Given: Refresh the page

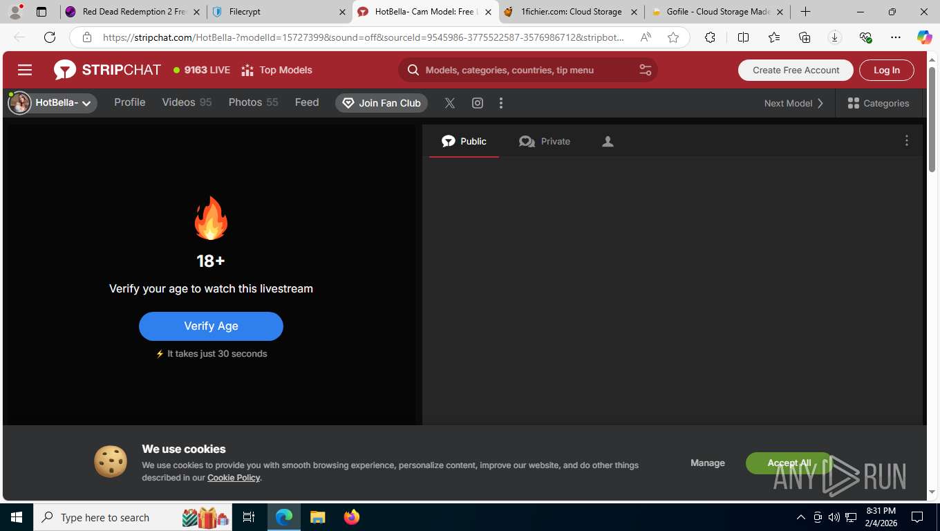Looking at the screenshot, I should click(x=50, y=37).
